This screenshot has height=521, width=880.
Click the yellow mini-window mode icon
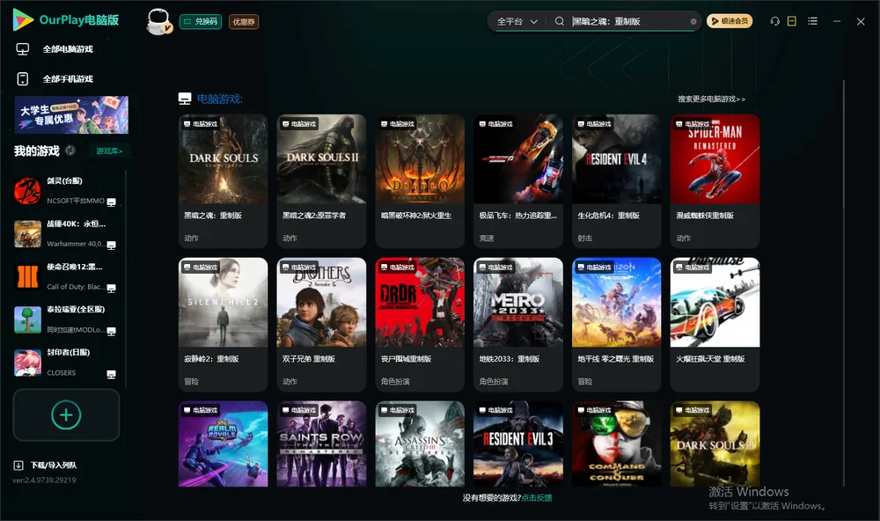(792, 21)
